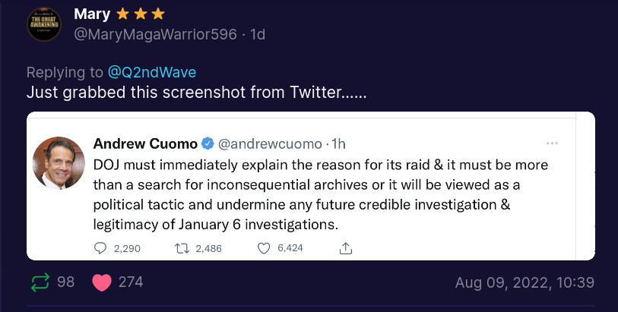Open the three-dot tweet options menu
This screenshot has height=312, width=618.
pyautogui.click(x=553, y=143)
